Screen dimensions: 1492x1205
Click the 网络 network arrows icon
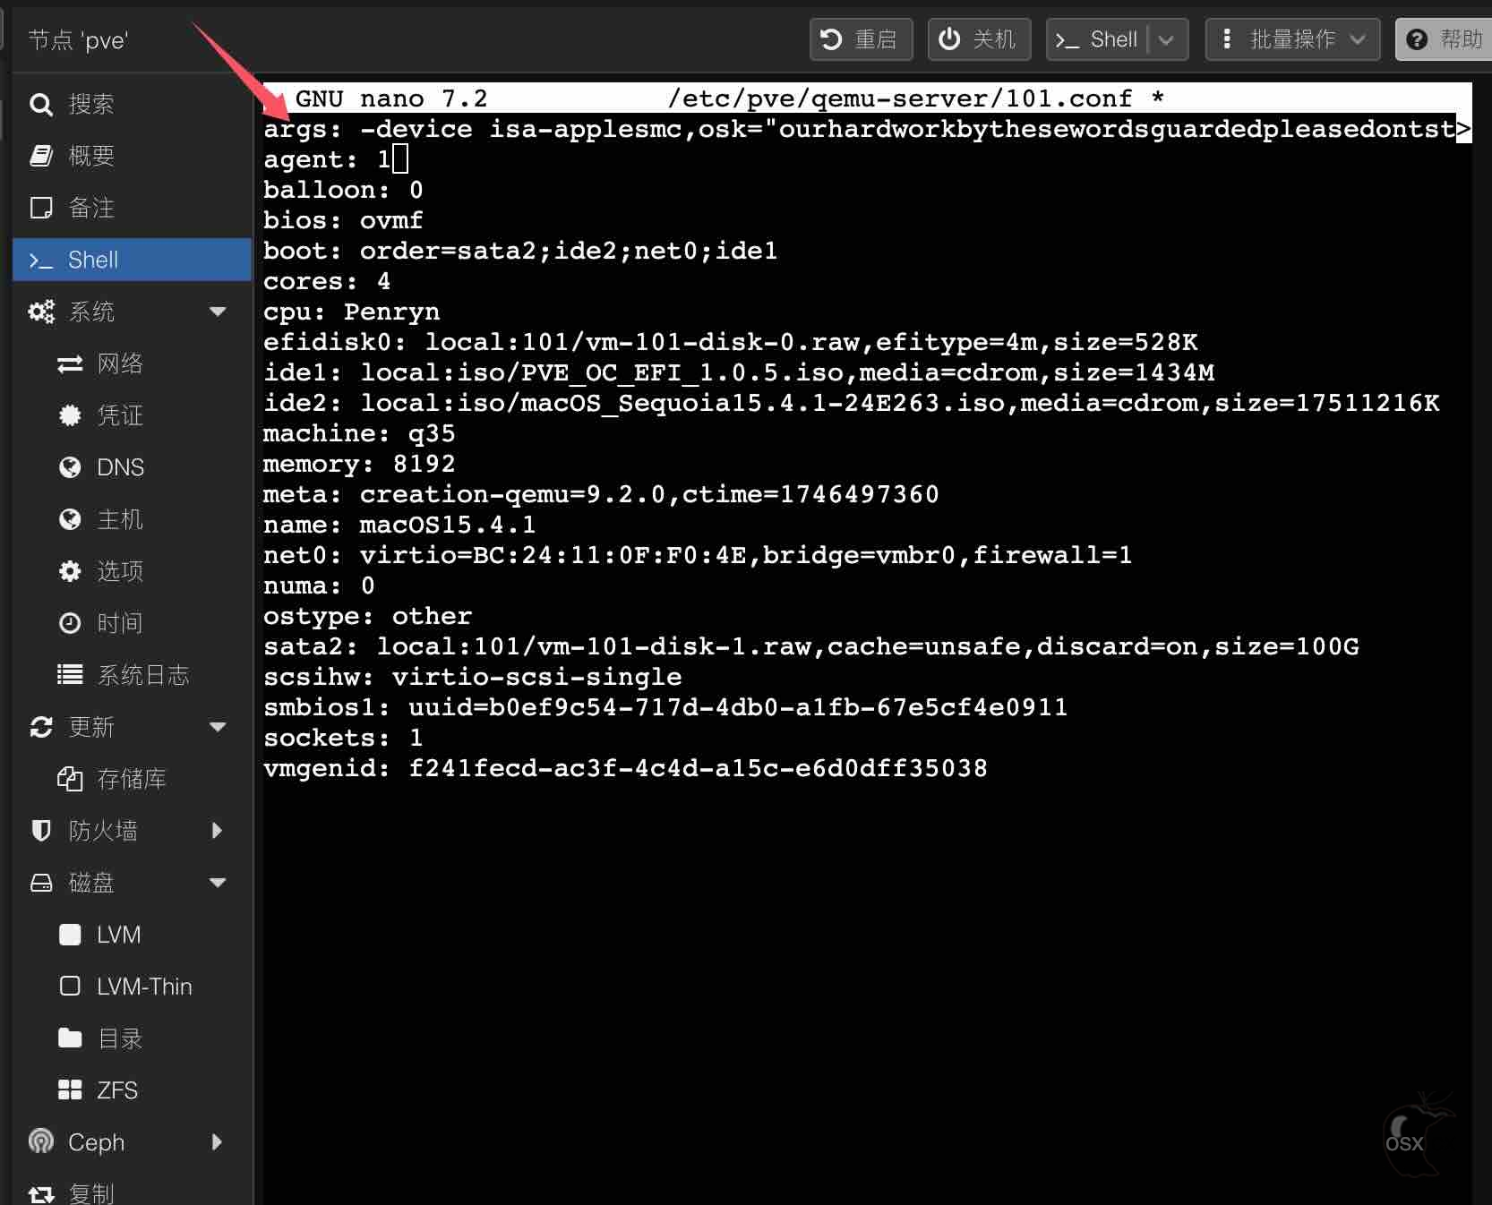tap(70, 364)
